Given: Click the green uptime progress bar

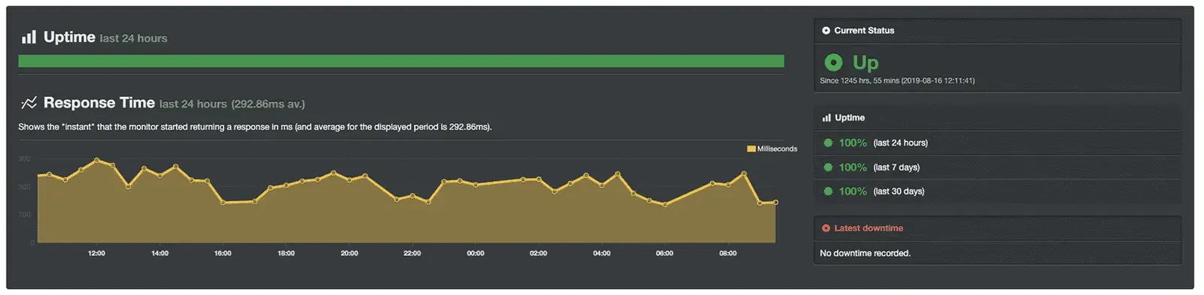Looking at the screenshot, I should (x=401, y=62).
